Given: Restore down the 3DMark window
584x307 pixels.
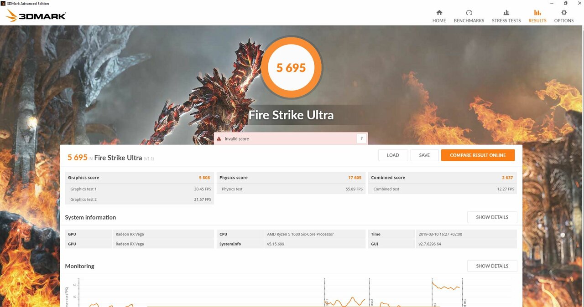Looking at the screenshot, I should tap(566, 3).
